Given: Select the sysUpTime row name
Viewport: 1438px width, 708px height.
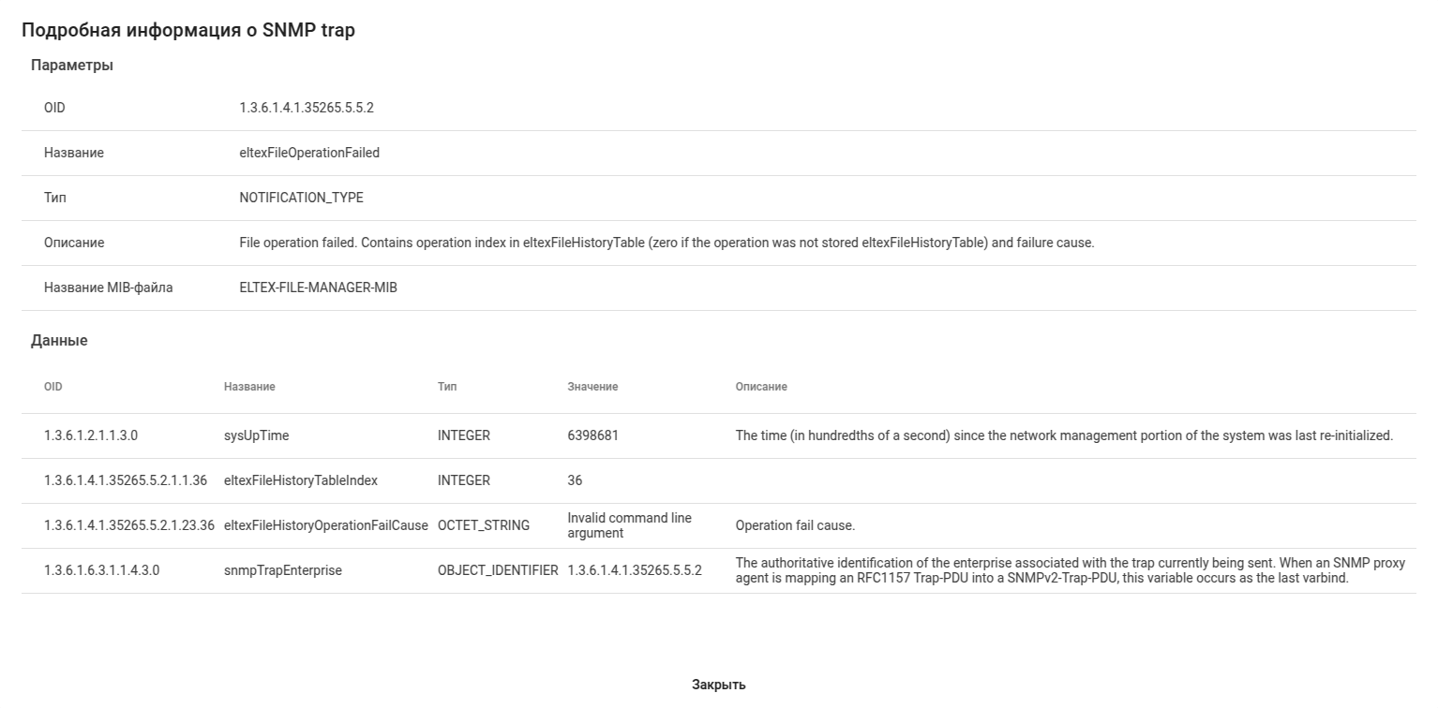Looking at the screenshot, I should pos(249,435).
